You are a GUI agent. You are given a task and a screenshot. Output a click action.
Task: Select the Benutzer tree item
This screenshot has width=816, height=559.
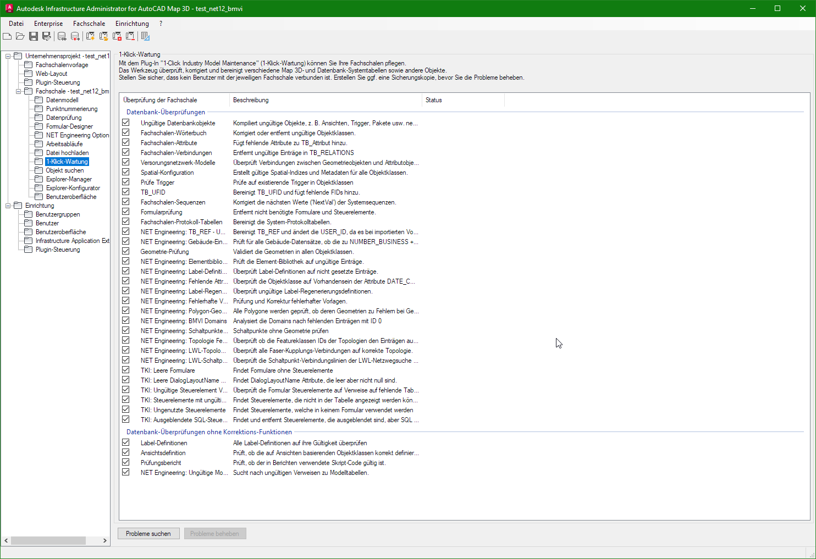coord(47,223)
